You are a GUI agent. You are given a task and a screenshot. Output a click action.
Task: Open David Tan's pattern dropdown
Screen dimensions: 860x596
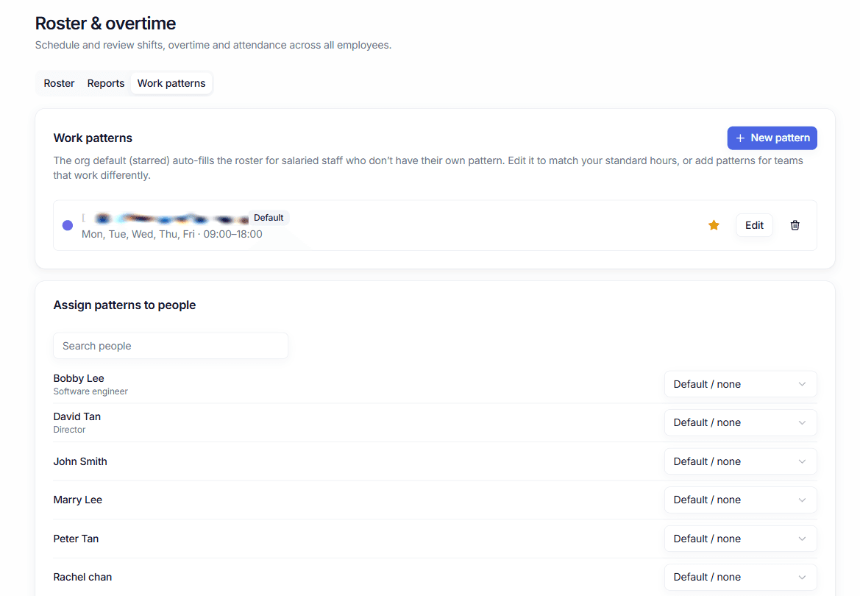coord(740,422)
